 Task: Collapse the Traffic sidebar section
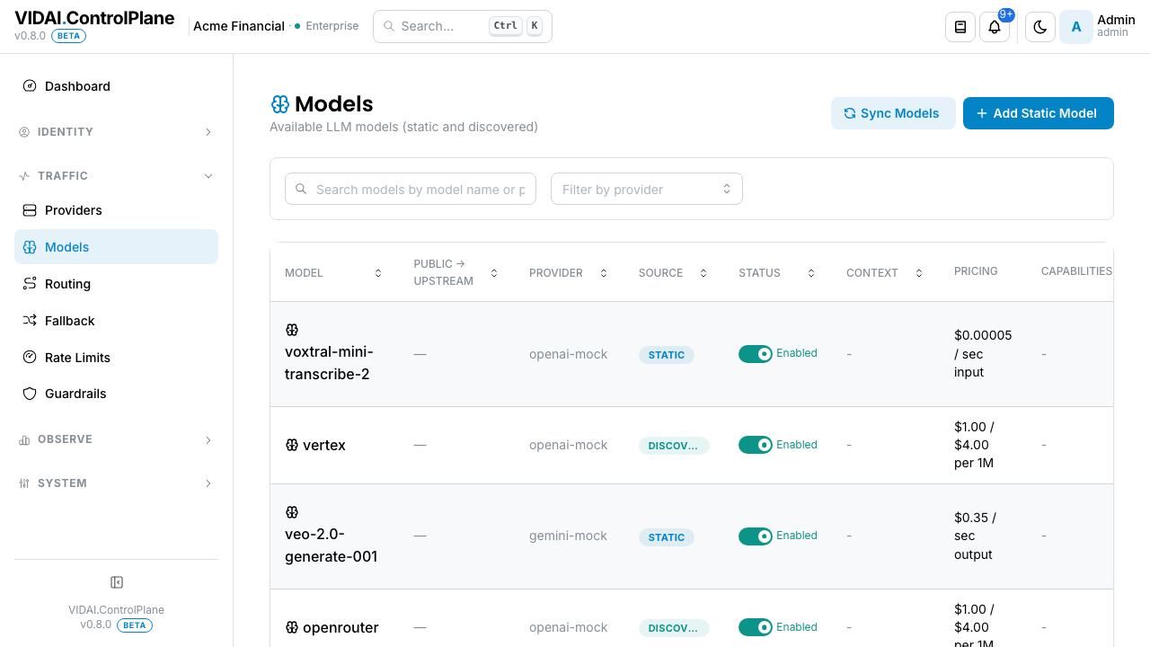pyautogui.click(x=116, y=176)
